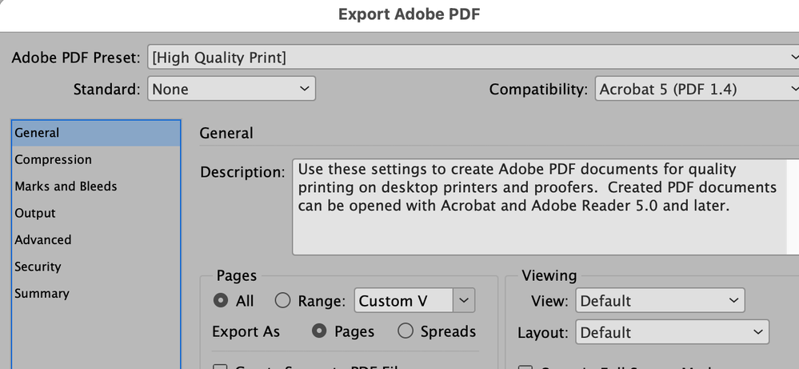Open the Compatibility Acrobat 5 dropdown

point(697,89)
